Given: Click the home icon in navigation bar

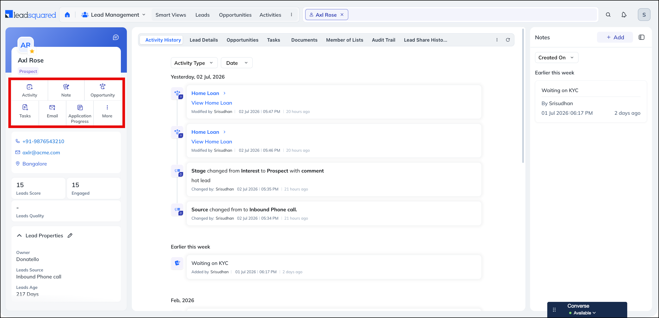Looking at the screenshot, I should pos(67,15).
